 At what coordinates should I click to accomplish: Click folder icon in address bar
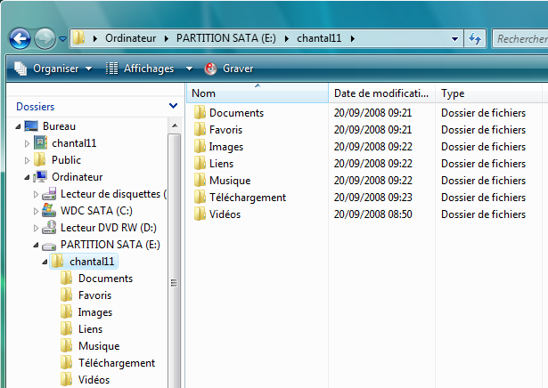79,37
